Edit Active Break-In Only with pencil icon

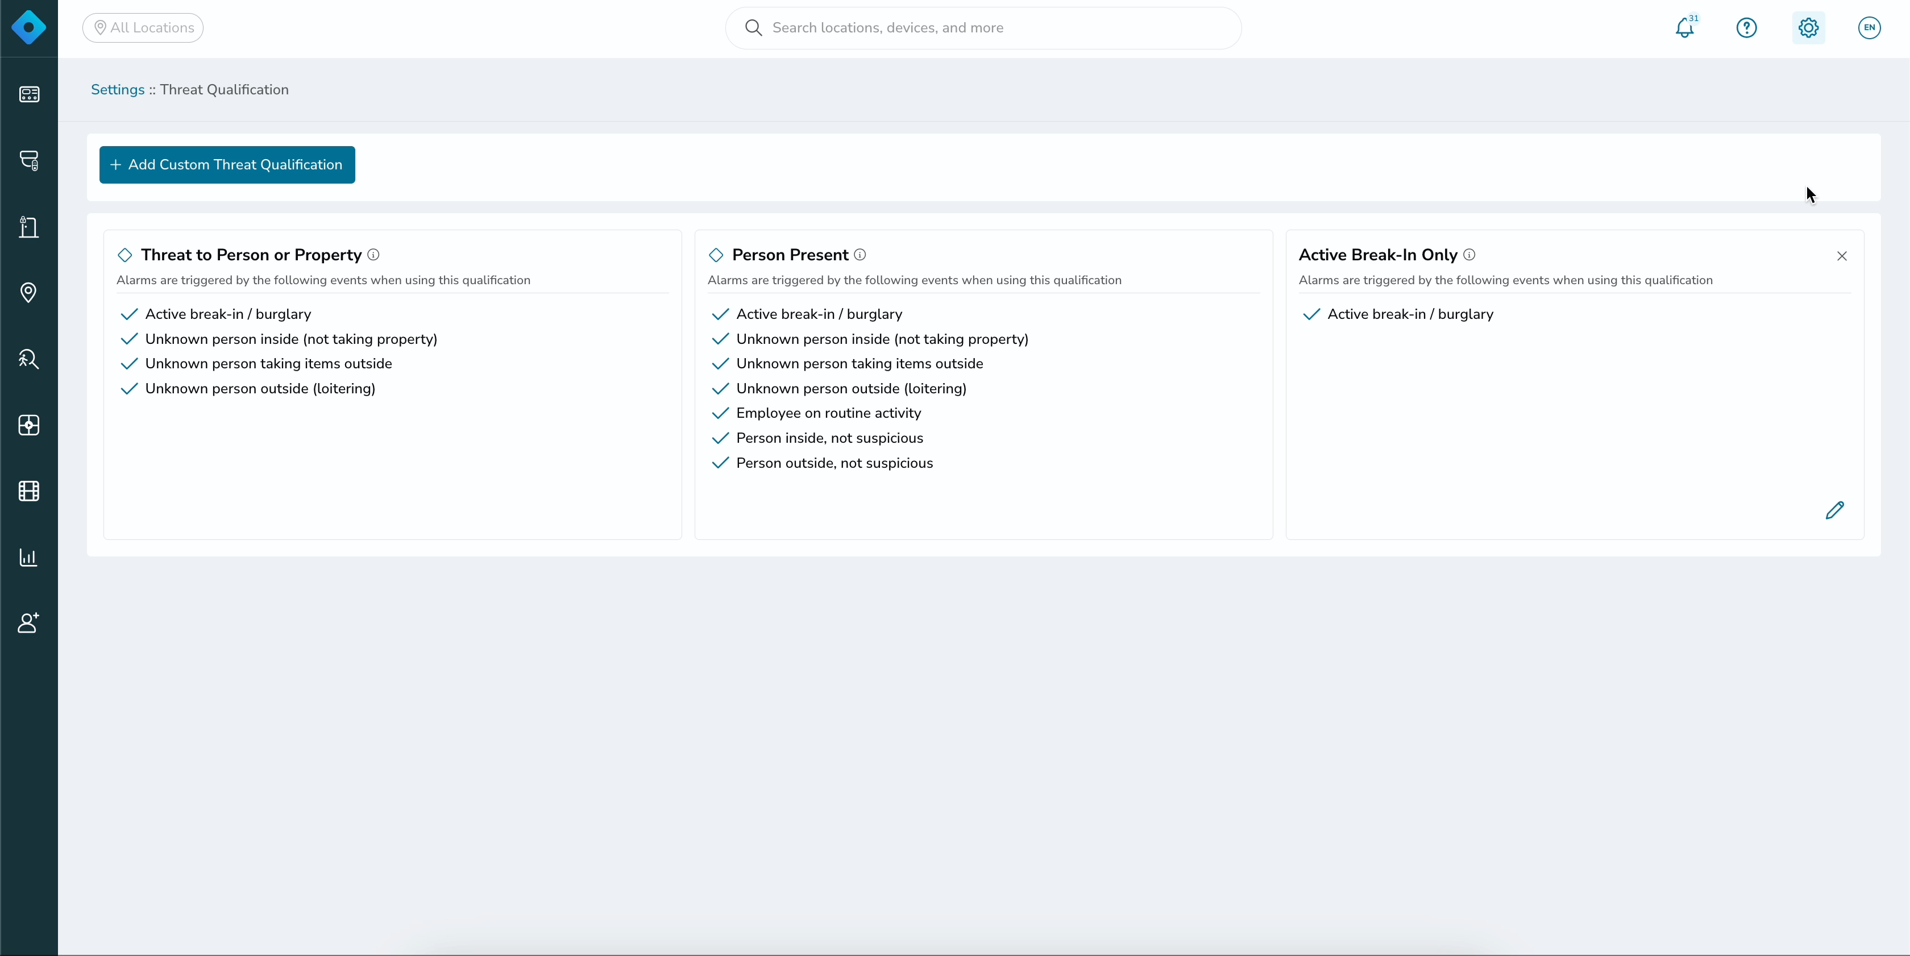click(x=1834, y=510)
